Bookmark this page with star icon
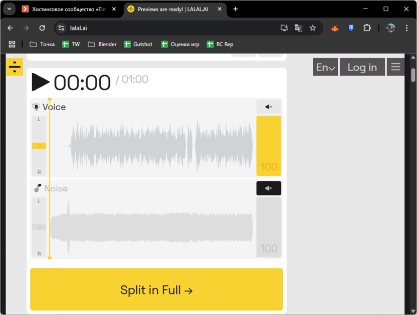This screenshot has height=315, width=417. pos(313,28)
